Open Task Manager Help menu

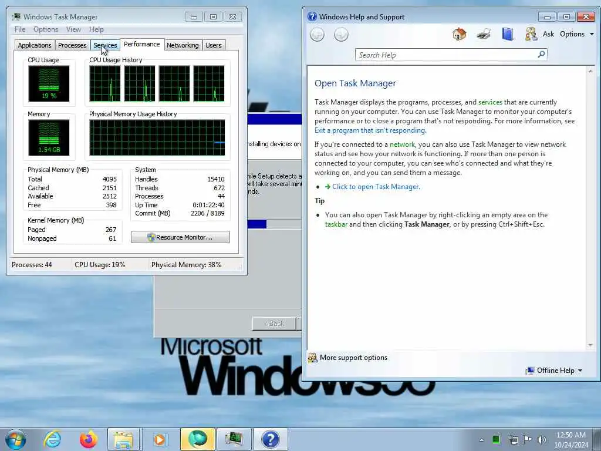pyautogui.click(x=96, y=29)
